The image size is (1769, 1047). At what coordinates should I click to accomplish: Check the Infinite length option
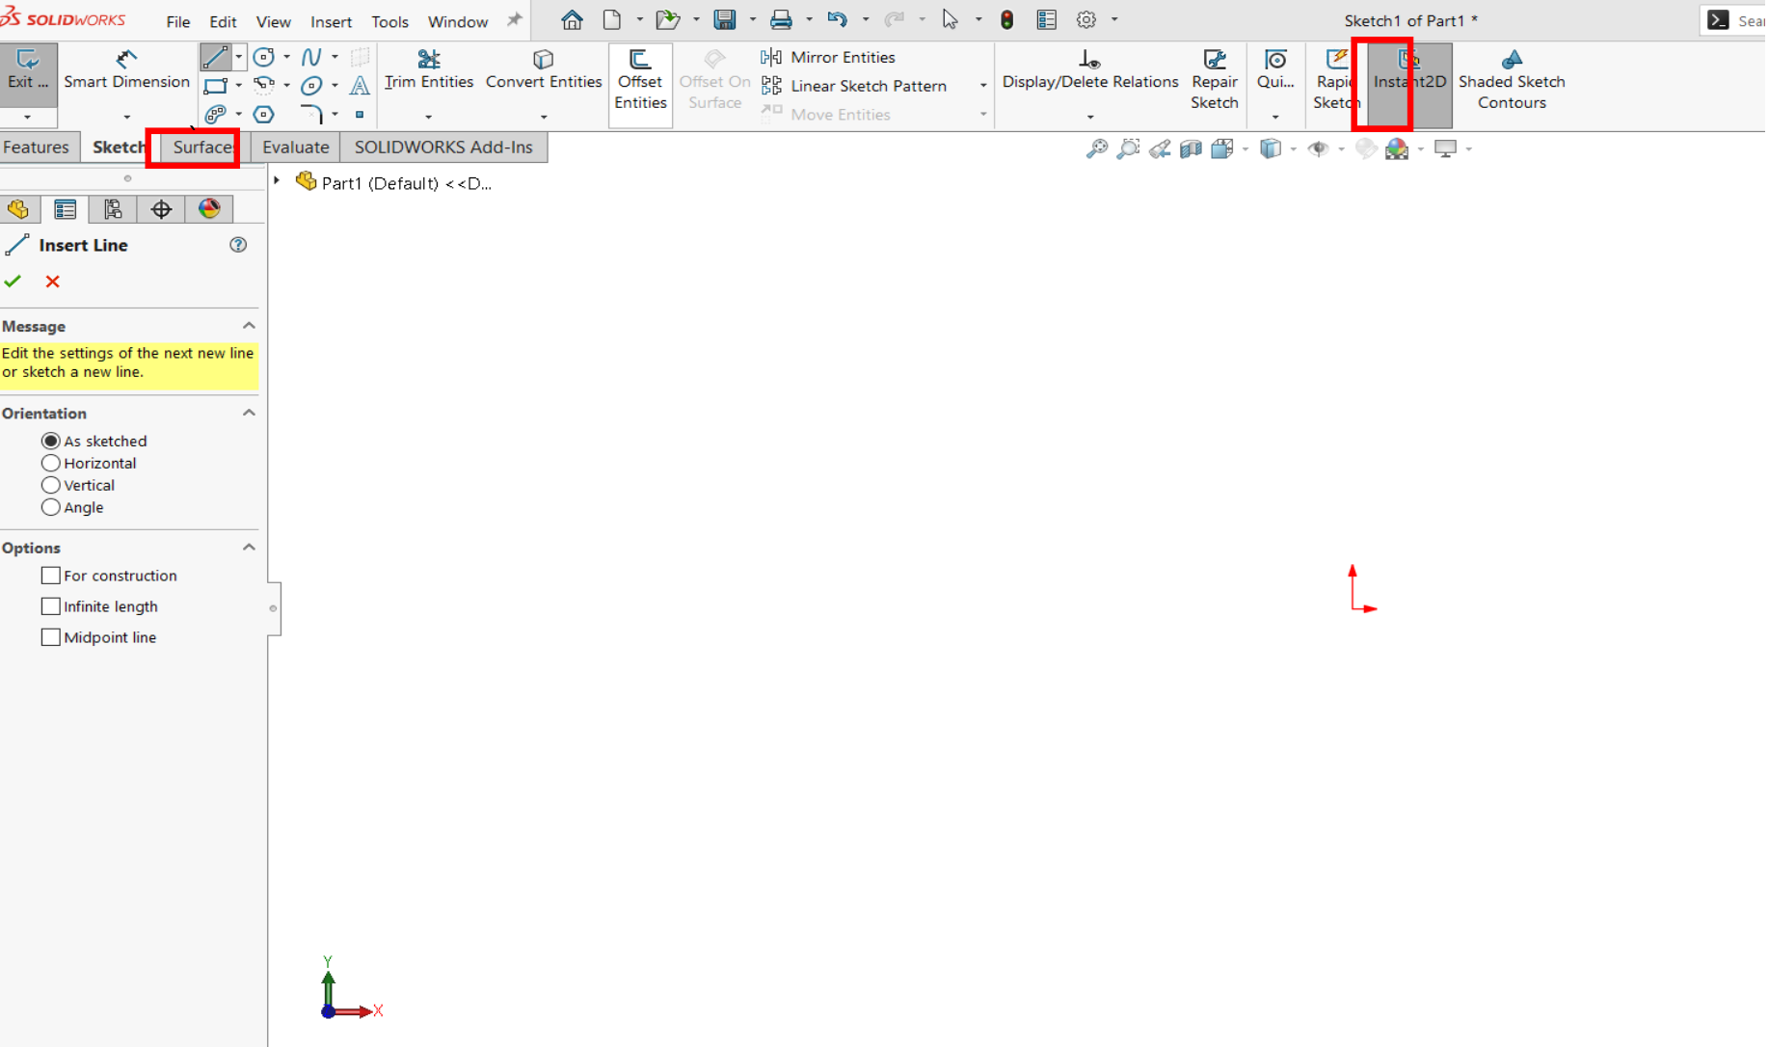[51, 605]
